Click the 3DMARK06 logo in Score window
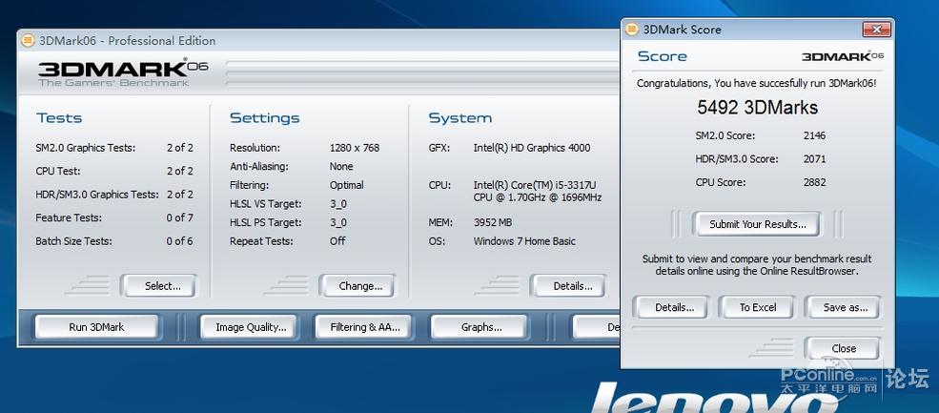 click(x=843, y=56)
